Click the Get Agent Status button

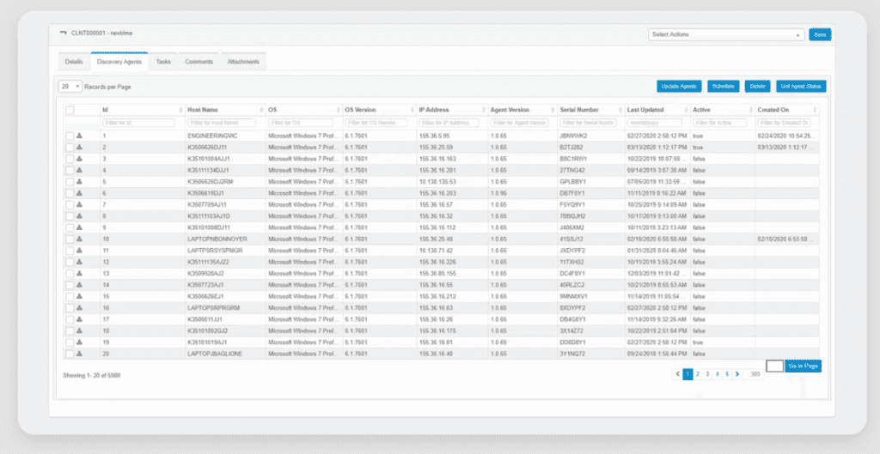click(802, 86)
